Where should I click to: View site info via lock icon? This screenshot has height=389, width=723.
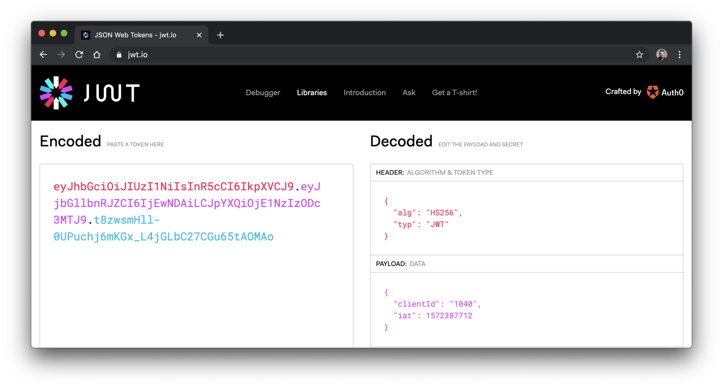[119, 55]
